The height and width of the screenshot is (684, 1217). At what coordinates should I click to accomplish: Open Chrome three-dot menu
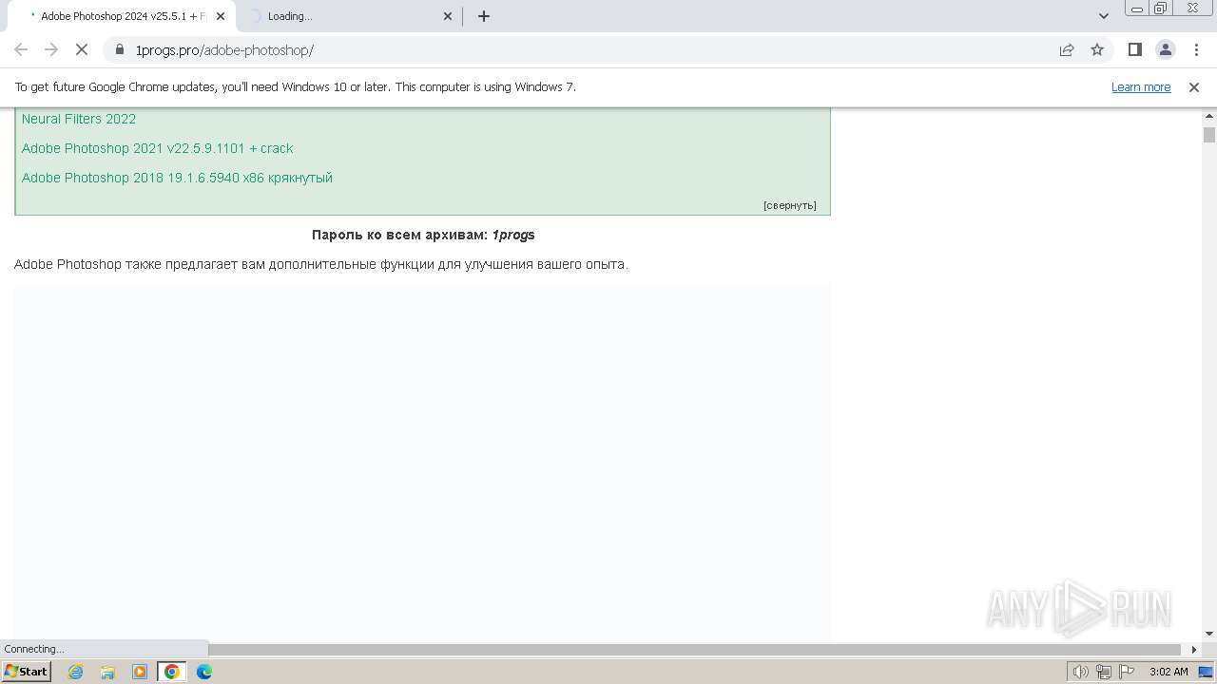[x=1196, y=49]
